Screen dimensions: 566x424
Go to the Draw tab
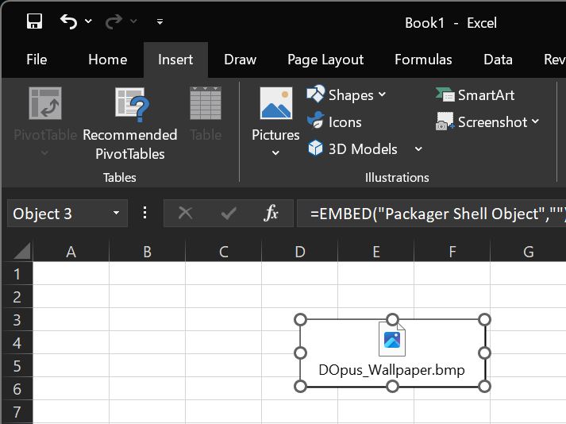240,60
